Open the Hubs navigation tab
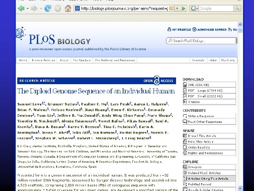 coord(213,60)
